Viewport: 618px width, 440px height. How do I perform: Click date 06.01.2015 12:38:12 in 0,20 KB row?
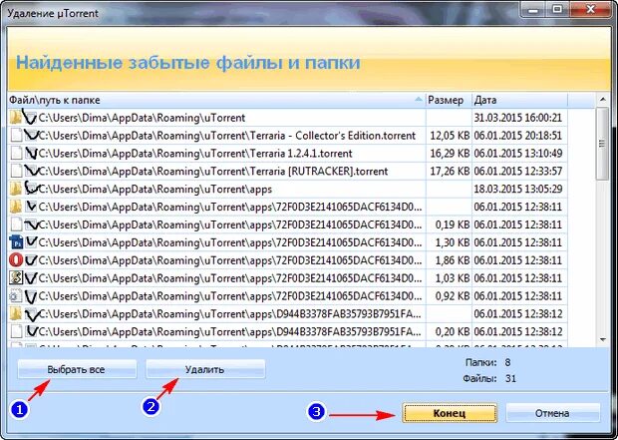[518, 331]
